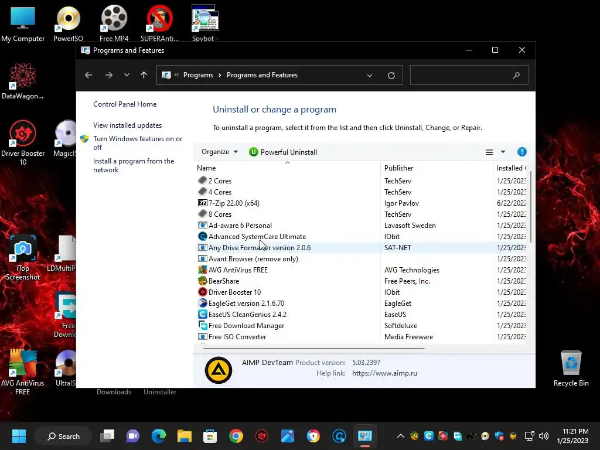
Task: Click the Programs and Features breadcrumb
Action: (262, 75)
